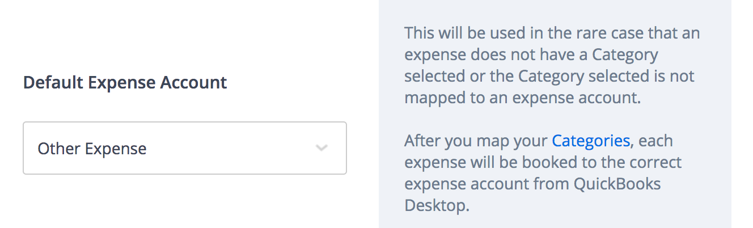Viewport: 753px width, 228px height.
Task: Follow the Categories link
Action: [x=590, y=141]
